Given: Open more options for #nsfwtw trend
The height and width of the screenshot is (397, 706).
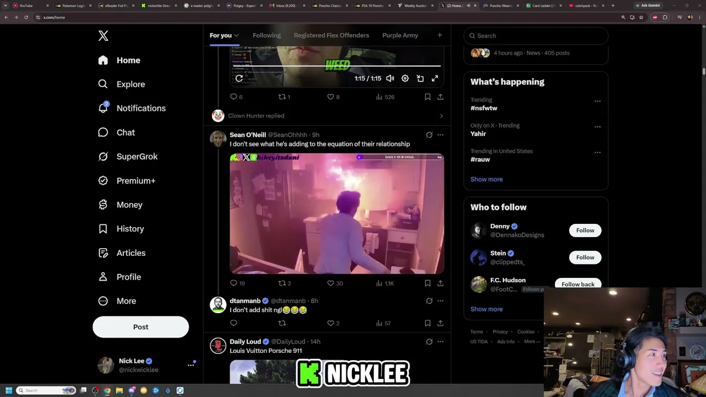Looking at the screenshot, I should (597, 101).
